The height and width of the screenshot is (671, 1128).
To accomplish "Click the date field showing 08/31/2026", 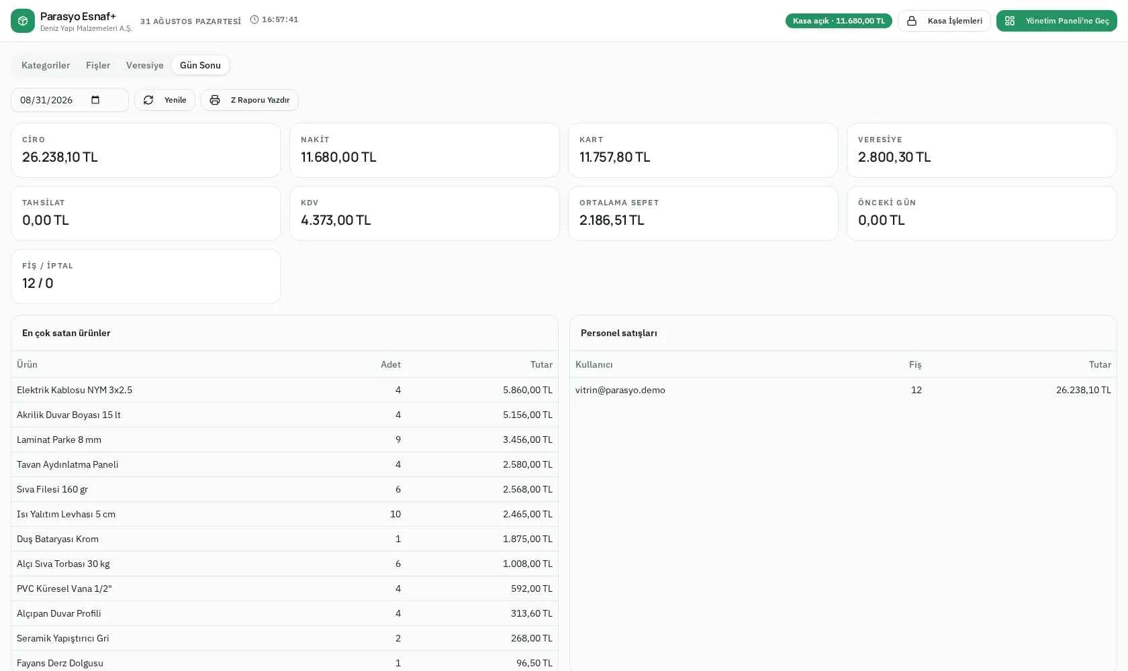I will click(70, 100).
